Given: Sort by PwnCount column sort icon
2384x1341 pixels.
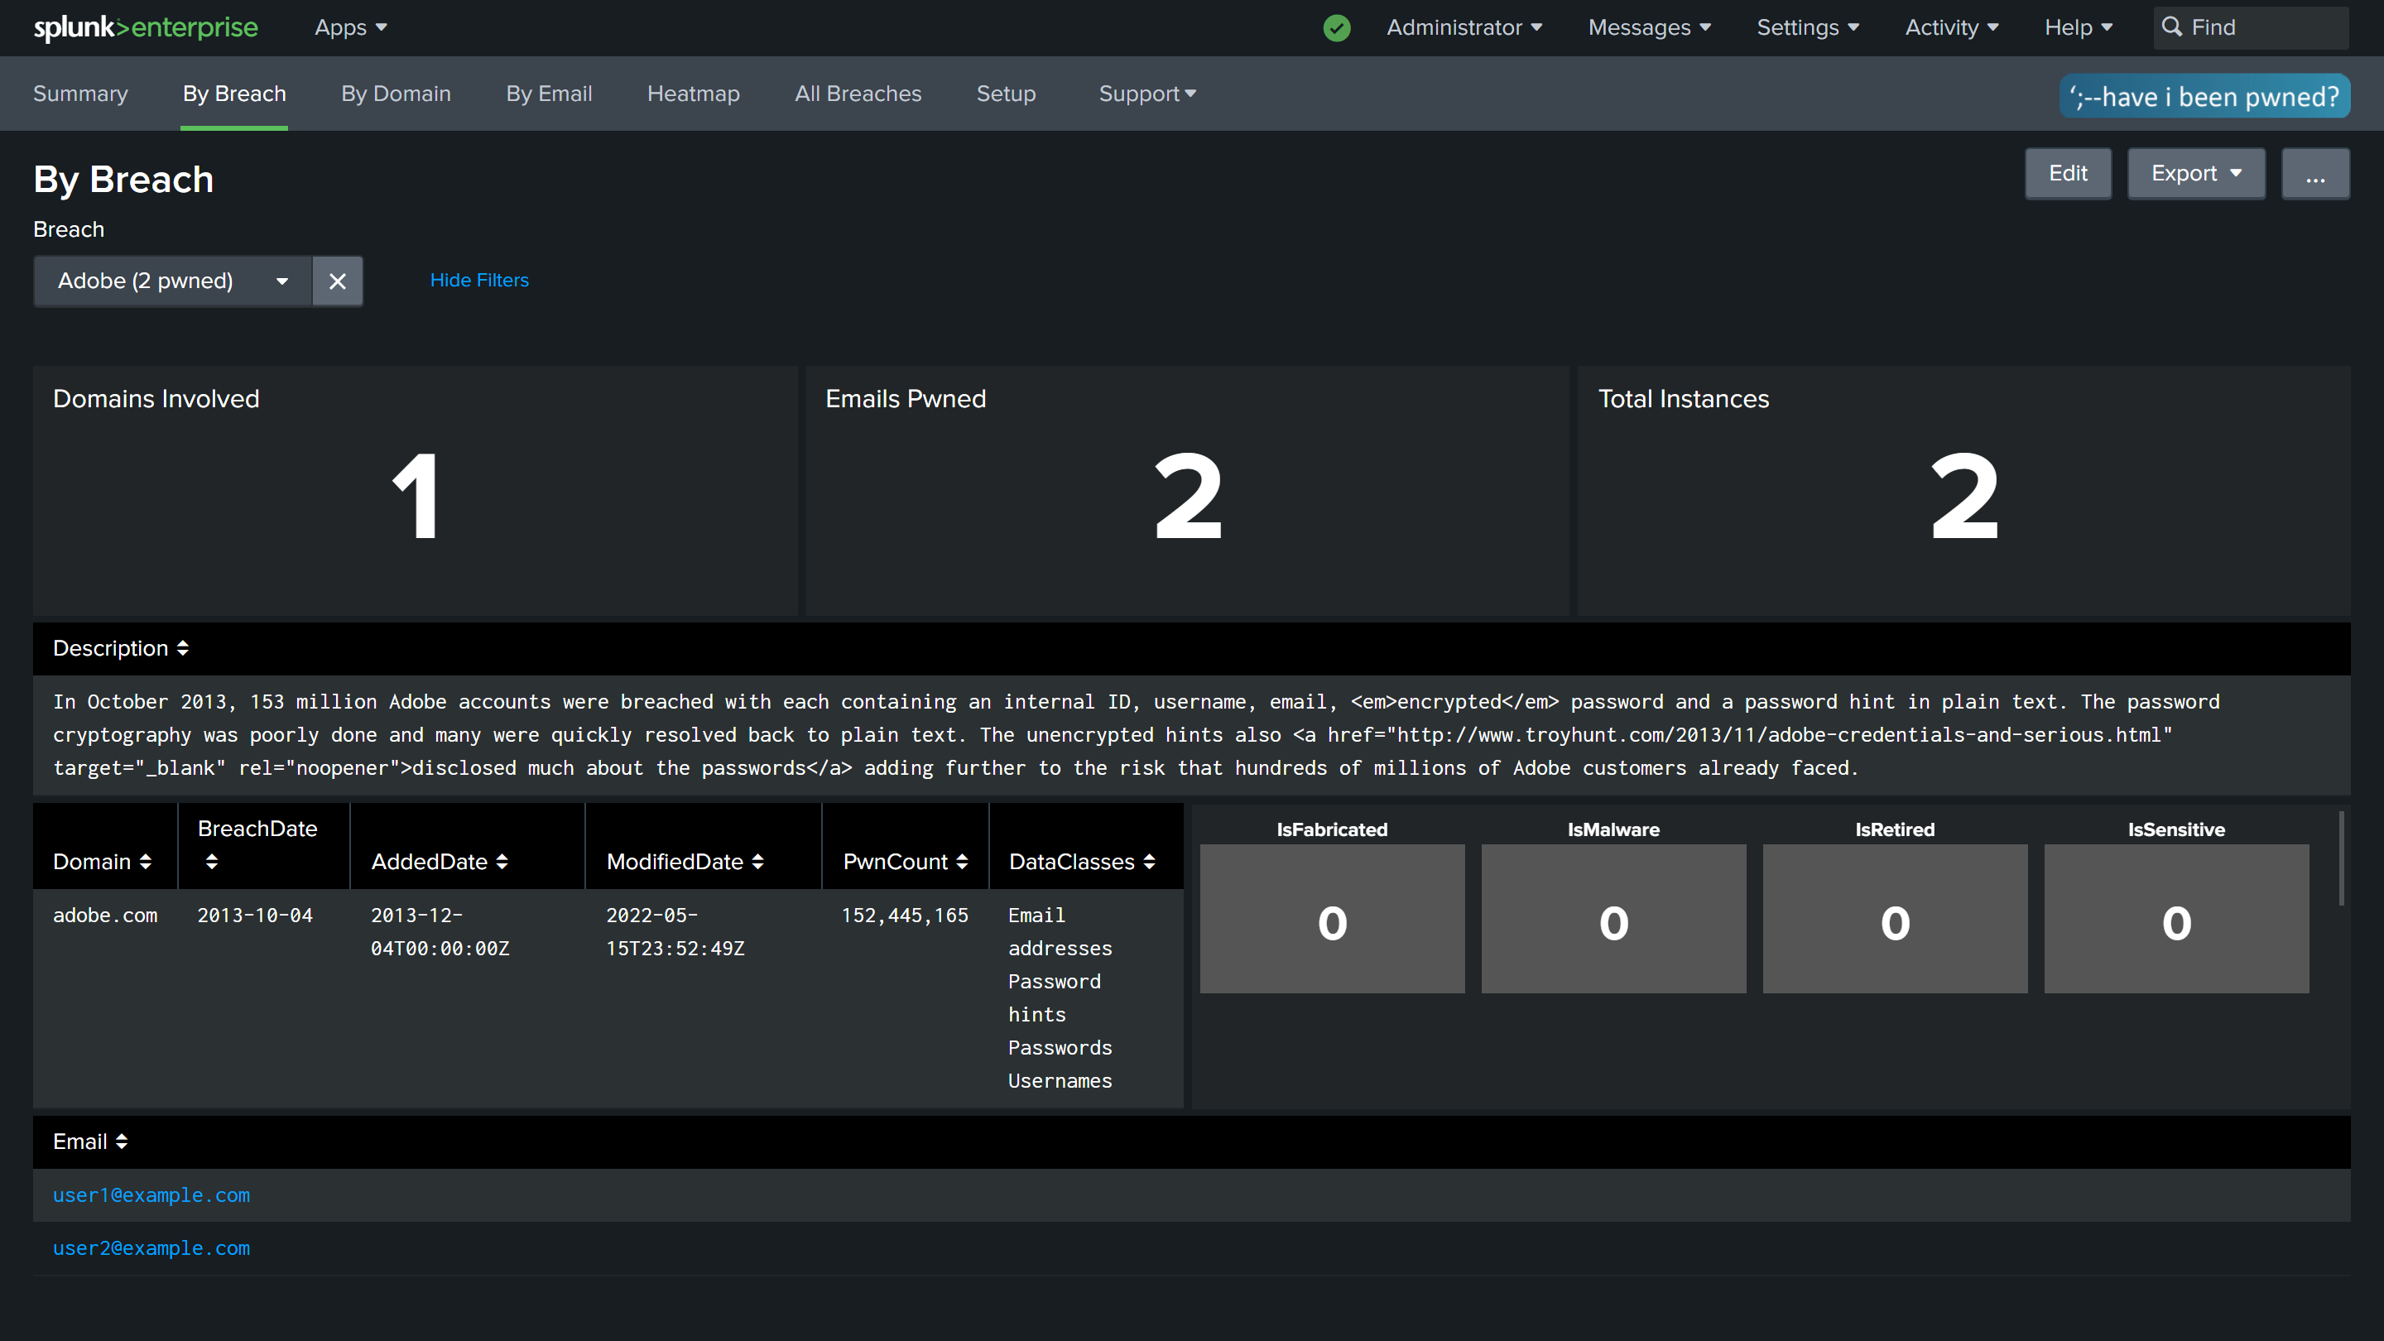Looking at the screenshot, I should 962,862.
